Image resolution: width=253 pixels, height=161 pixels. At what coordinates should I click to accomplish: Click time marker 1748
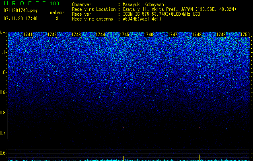pyautogui.click(x=197, y=35)
